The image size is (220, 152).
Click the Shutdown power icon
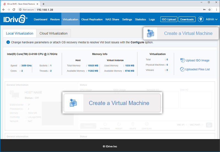pyautogui.click(x=105, y=124)
